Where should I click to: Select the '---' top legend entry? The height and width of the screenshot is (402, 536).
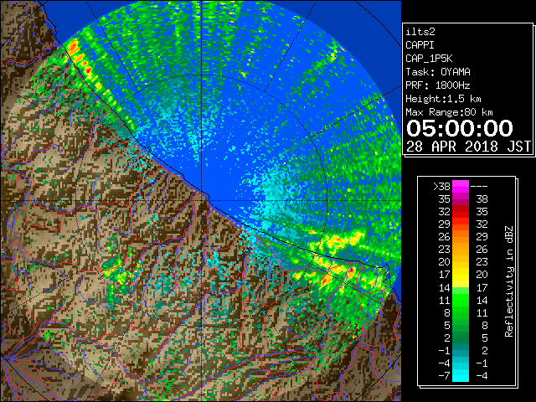(x=479, y=187)
